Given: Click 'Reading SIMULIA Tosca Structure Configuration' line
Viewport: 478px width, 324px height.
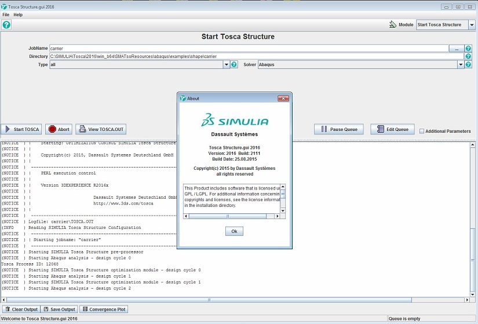Looking at the screenshot, I should [85, 228].
